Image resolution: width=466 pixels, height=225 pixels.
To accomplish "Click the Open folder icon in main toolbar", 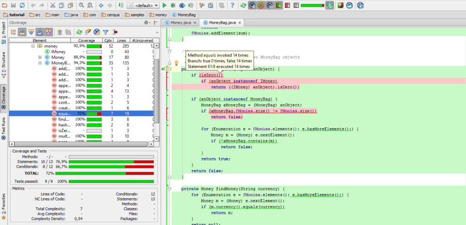I will pos(5,5).
